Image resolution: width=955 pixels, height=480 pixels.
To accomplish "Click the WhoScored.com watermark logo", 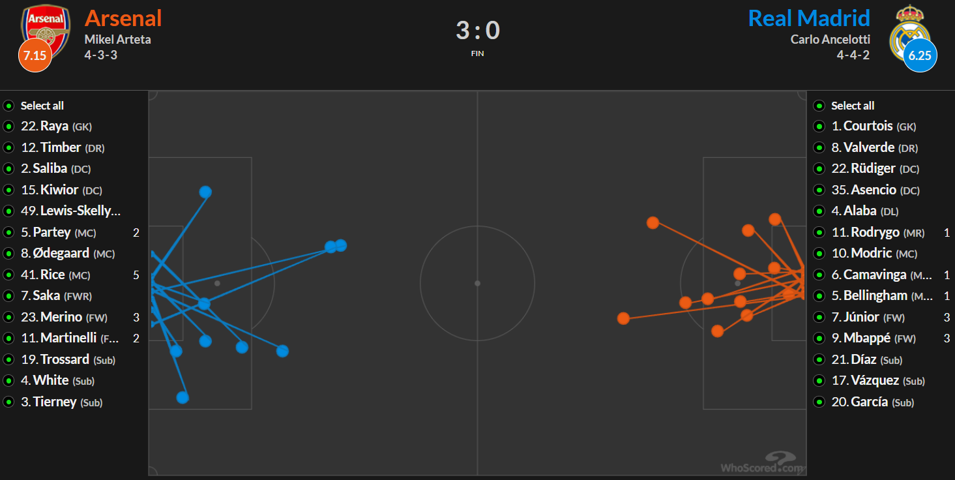I will click(762, 462).
